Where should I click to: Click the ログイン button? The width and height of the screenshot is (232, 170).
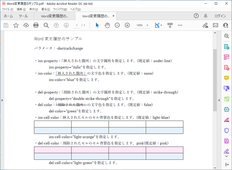coord(220,16)
